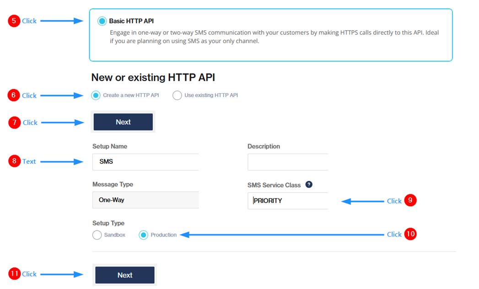
Task: Click the red step 7 badge
Action: click(15, 123)
